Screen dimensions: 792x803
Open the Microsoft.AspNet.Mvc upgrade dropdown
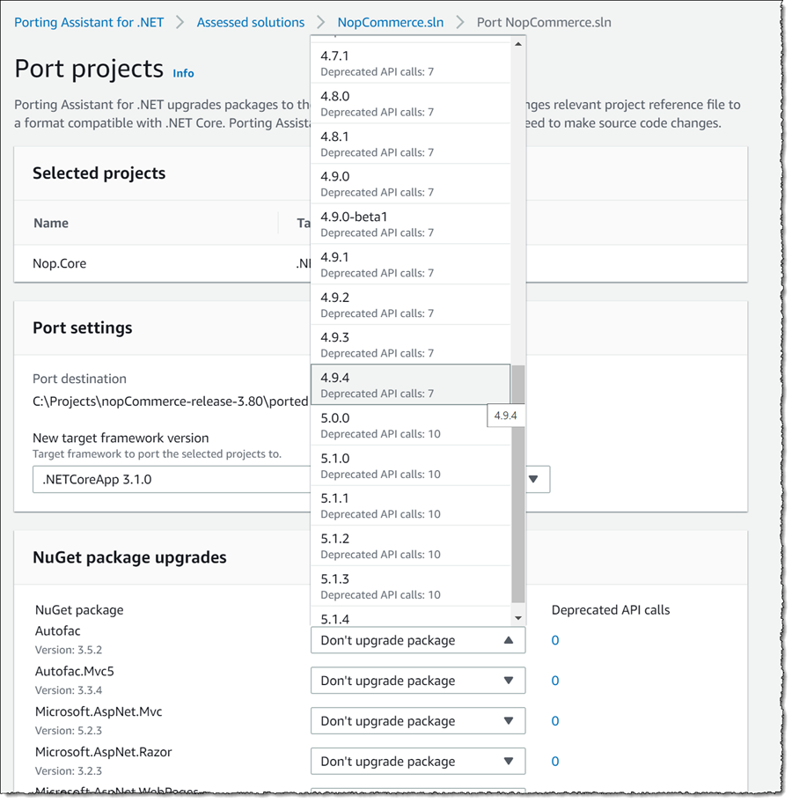(417, 720)
